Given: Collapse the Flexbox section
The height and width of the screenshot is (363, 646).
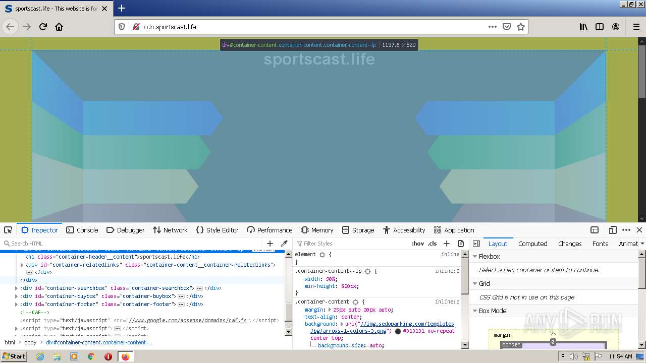Looking at the screenshot, I should pos(475,256).
